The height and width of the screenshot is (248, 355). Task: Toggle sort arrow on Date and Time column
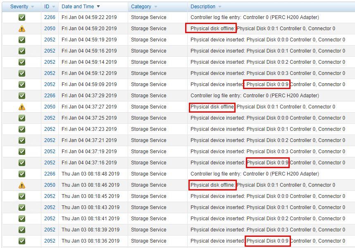(x=98, y=7)
